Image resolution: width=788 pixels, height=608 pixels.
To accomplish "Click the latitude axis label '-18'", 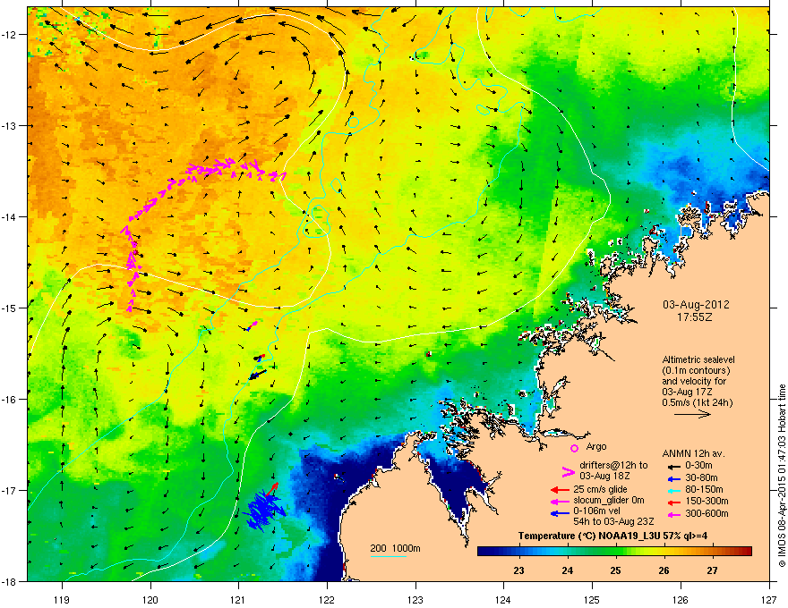I will click(x=9, y=581).
